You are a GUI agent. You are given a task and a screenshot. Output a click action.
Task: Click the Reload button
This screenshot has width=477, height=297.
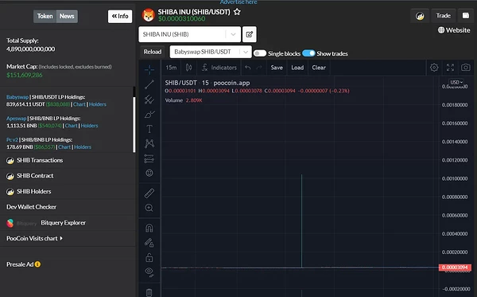coord(153,52)
